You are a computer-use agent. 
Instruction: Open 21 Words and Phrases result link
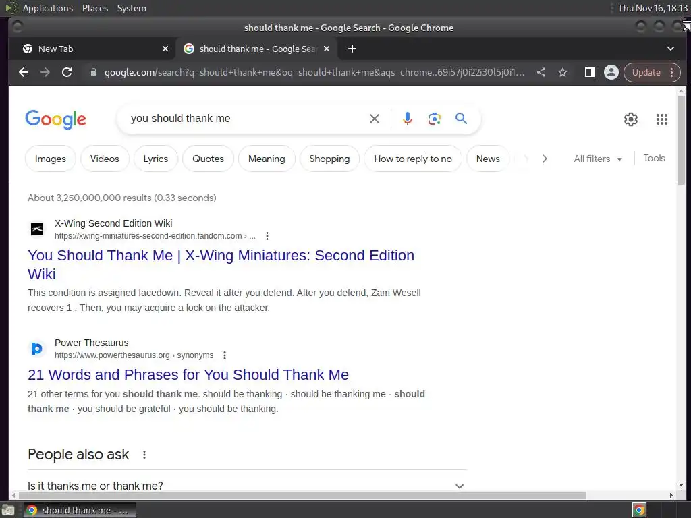point(188,374)
